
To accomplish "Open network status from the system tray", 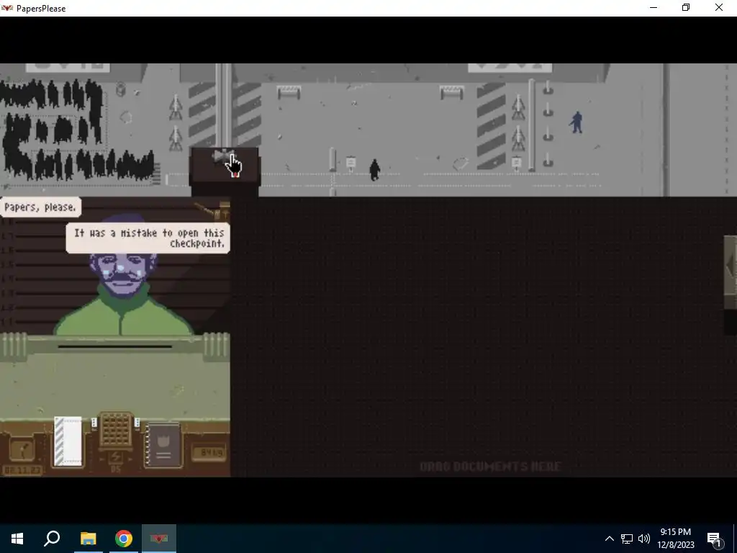I will click(x=627, y=539).
